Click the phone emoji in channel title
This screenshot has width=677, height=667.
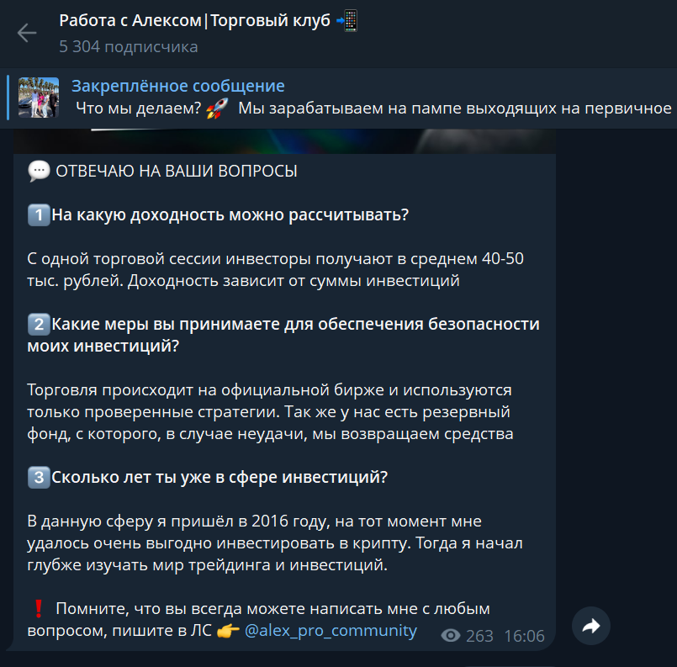point(347,21)
